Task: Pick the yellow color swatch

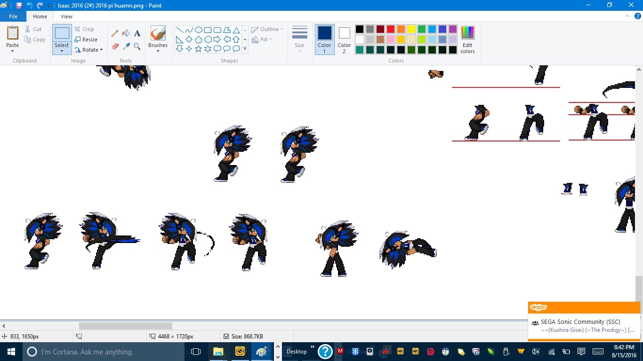Action: point(411,29)
